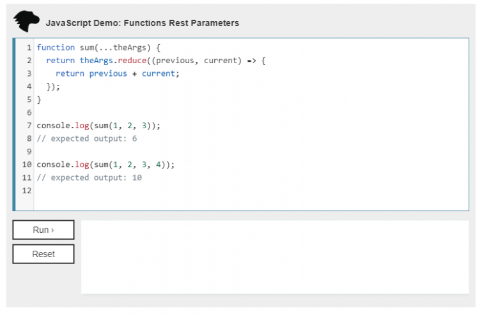Reset the code editor contents
This screenshot has width=491, height=319.
click(x=43, y=254)
